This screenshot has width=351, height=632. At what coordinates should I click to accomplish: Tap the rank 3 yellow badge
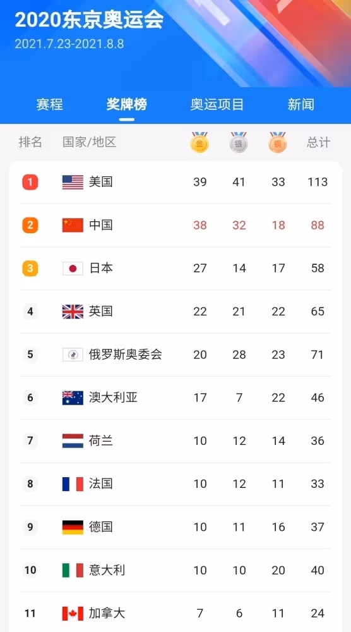(30, 269)
